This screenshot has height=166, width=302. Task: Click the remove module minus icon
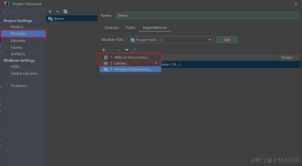57,11
